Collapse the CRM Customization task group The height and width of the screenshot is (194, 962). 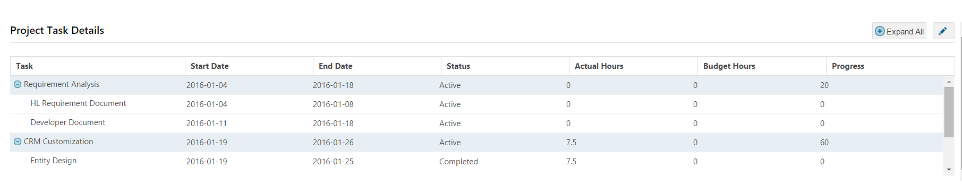click(x=18, y=142)
